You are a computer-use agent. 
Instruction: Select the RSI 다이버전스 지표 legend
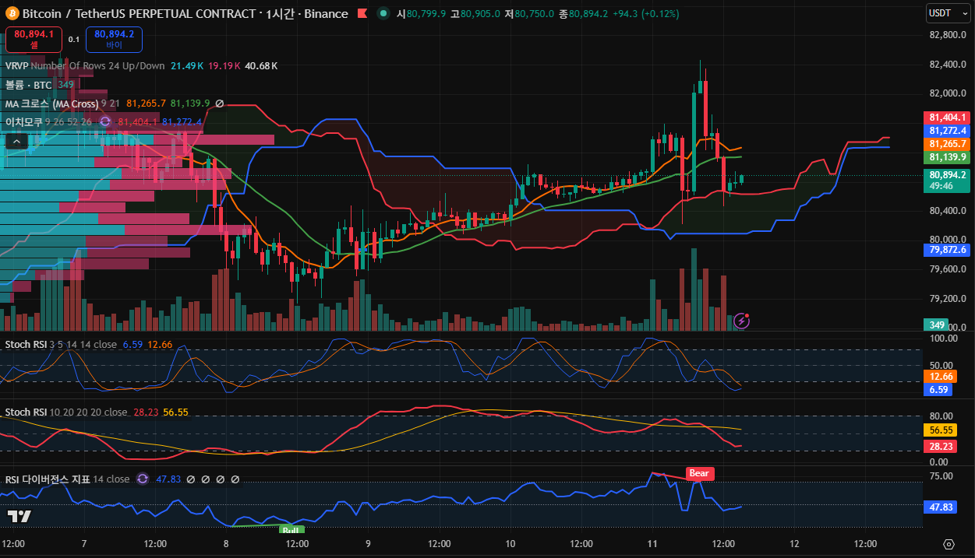click(67, 479)
